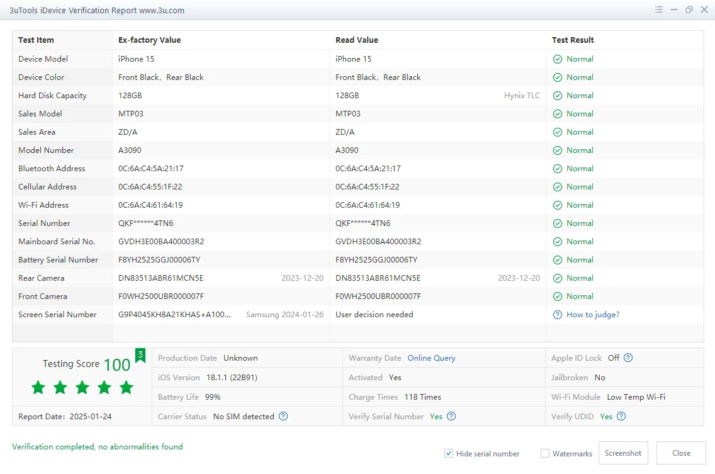
Task: Click the check icon for Serial Number row
Action: tap(557, 223)
